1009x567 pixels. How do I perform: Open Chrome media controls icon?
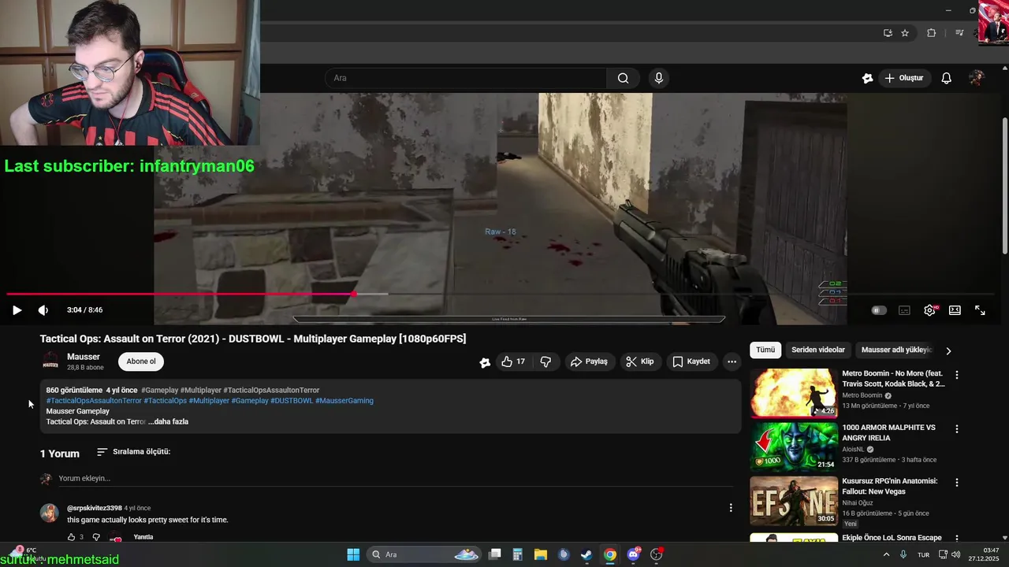pyautogui.click(x=959, y=33)
